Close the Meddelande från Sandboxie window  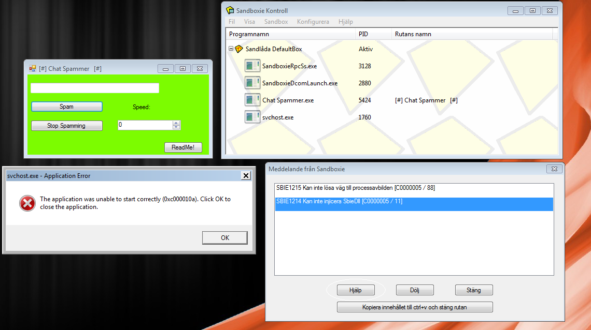[x=554, y=169]
